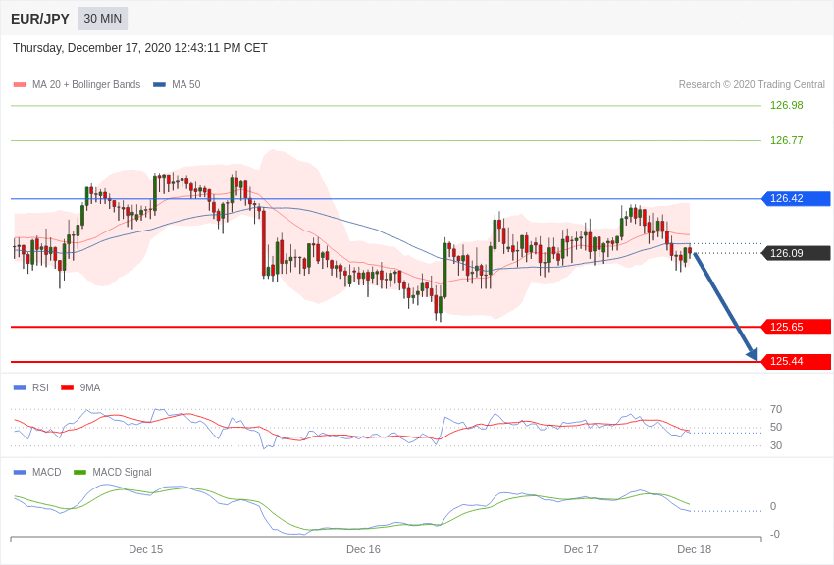Click the MACD legend label
834x565 pixels.
click(47, 472)
